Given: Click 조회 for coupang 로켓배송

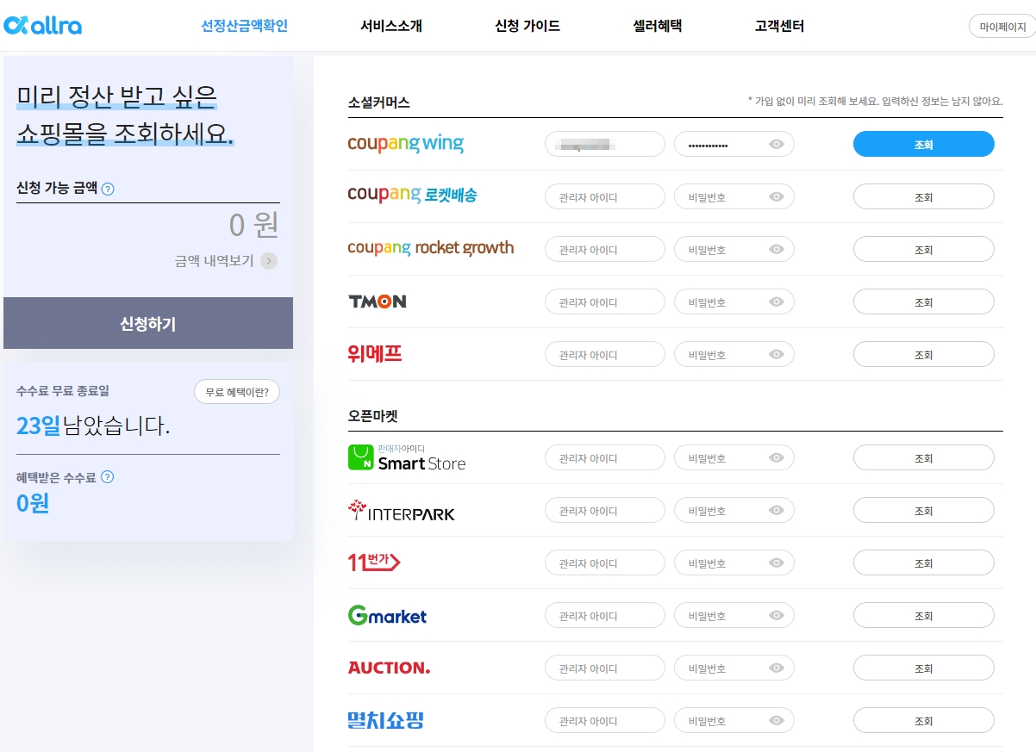Looking at the screenshot, I should coord(923,197).
